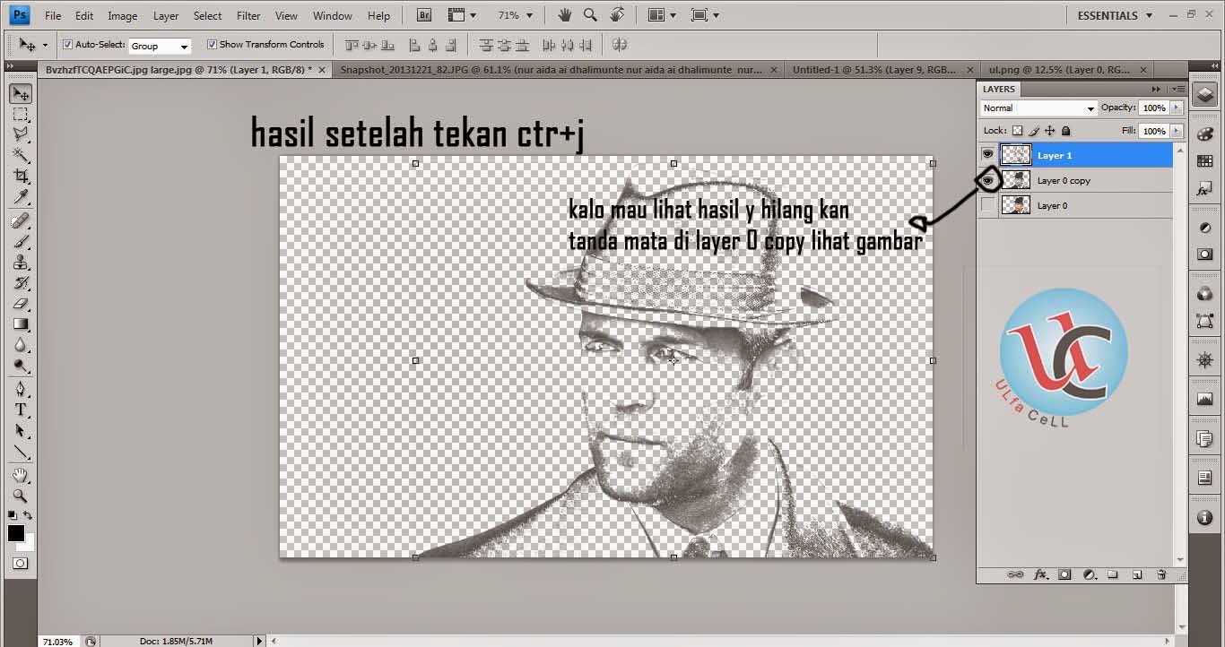Select the Move tool in toolbox
Screen dimensions: 1225x647
21,94
